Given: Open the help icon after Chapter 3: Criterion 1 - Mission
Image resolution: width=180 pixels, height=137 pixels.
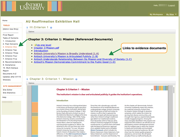Looking at the screenshot, I should pyautogui.click(x=76, y=79).
